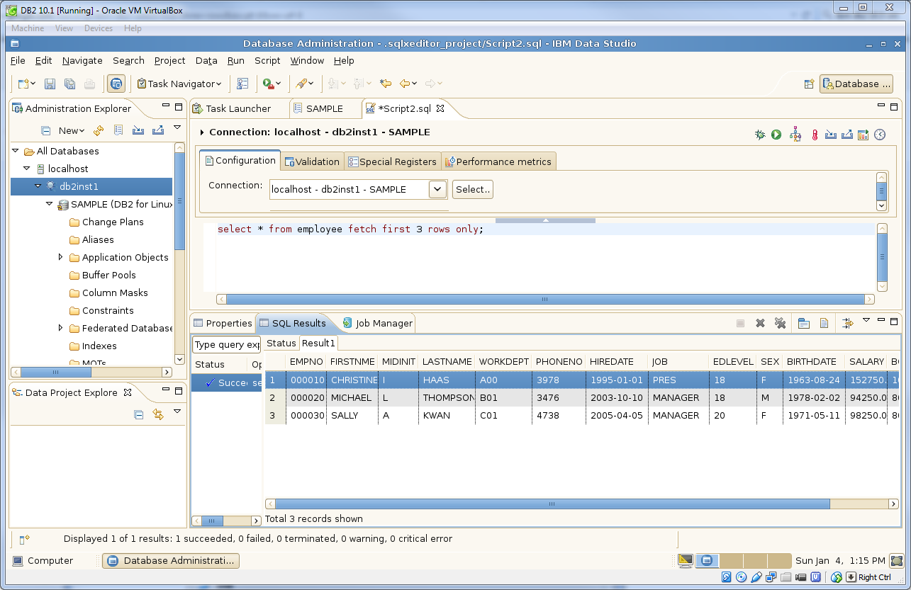911x590 pixels.
Task: Click Remove All Results icon in SQL Results
Action: click(x=780, y=323)
